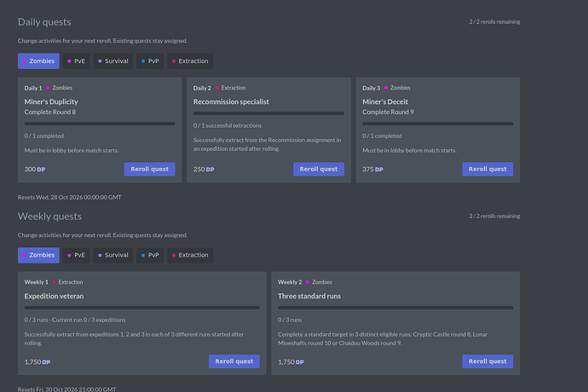Toggle Extraction activity in Daily quests

click(x=190, y=61)
